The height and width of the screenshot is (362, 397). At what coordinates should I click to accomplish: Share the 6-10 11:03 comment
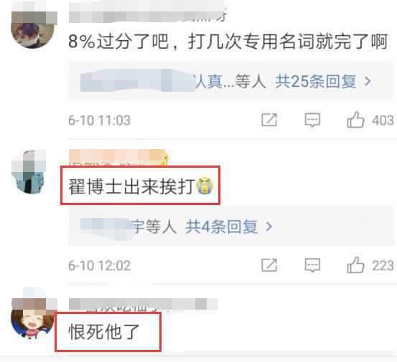(269, 120)
